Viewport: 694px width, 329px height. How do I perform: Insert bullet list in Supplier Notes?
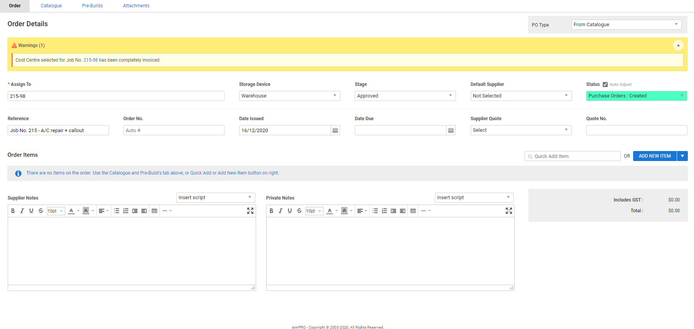pos(116,211)
